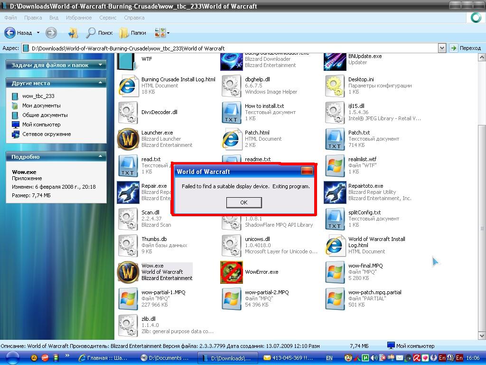
Task: Open the Back history dropdown arrow
Action: click(x=38, y=33)
